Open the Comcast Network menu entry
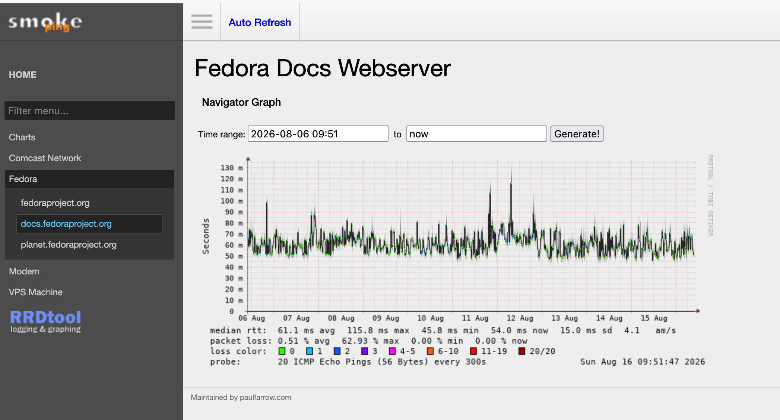This screenshot has height=420, width=780. click(45, 158)
